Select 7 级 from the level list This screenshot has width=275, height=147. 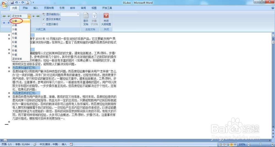coord(21,46)
